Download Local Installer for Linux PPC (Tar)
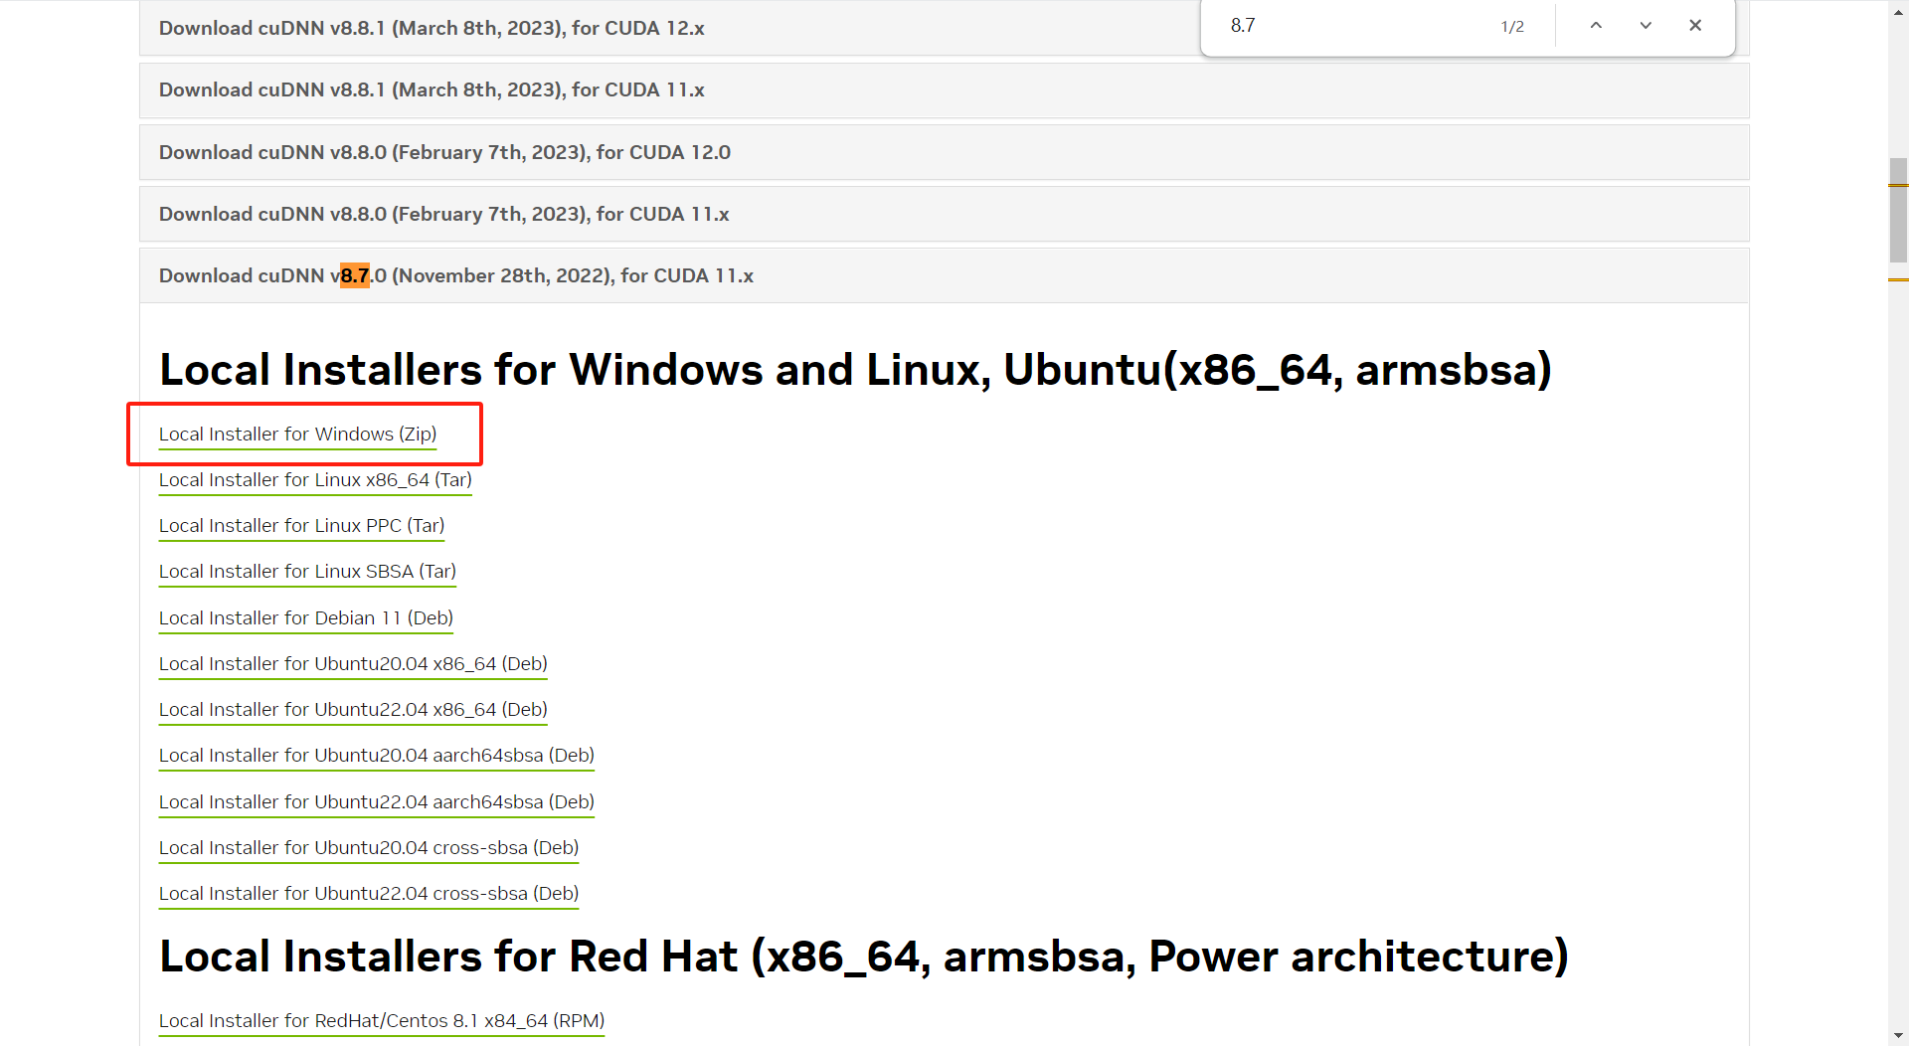Screen dimensions: 1909x1046 (301, 526)
